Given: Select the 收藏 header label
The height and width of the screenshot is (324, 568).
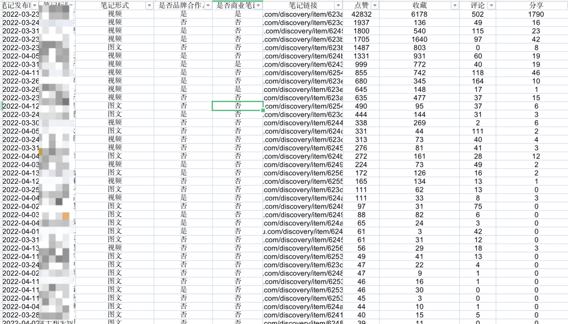Looking at the screenshot, I should click(x=420, y=5).
